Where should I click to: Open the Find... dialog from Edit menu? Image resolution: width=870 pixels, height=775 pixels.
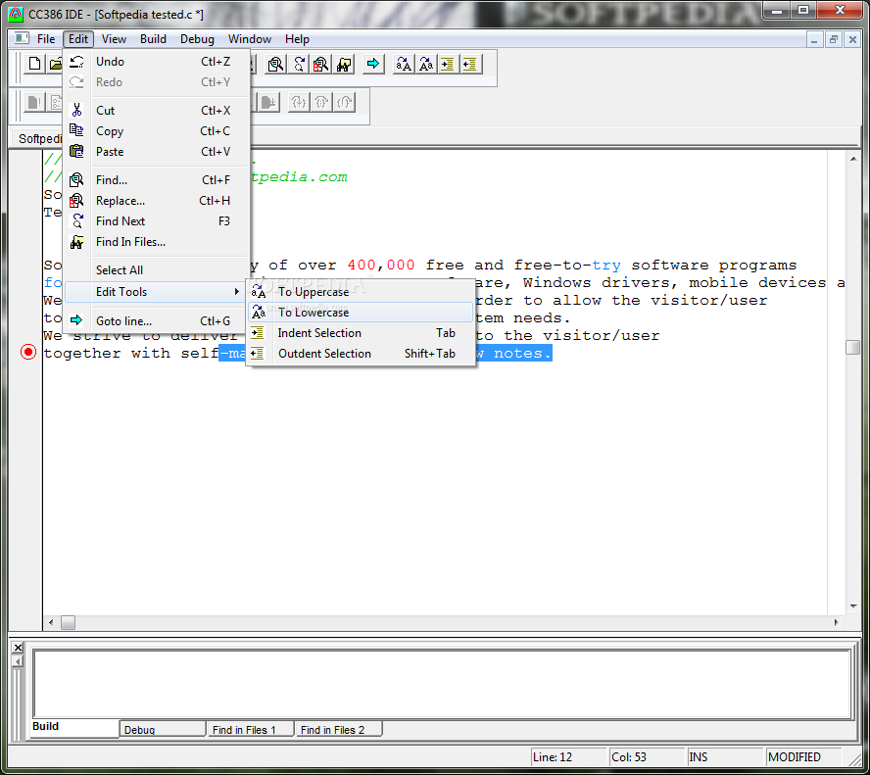(x=156, y=179)
